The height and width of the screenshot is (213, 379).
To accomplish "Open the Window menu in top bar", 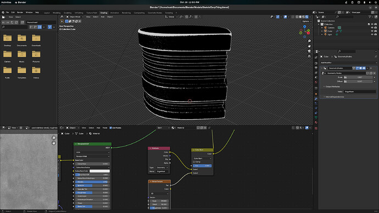I will (29, 12).
